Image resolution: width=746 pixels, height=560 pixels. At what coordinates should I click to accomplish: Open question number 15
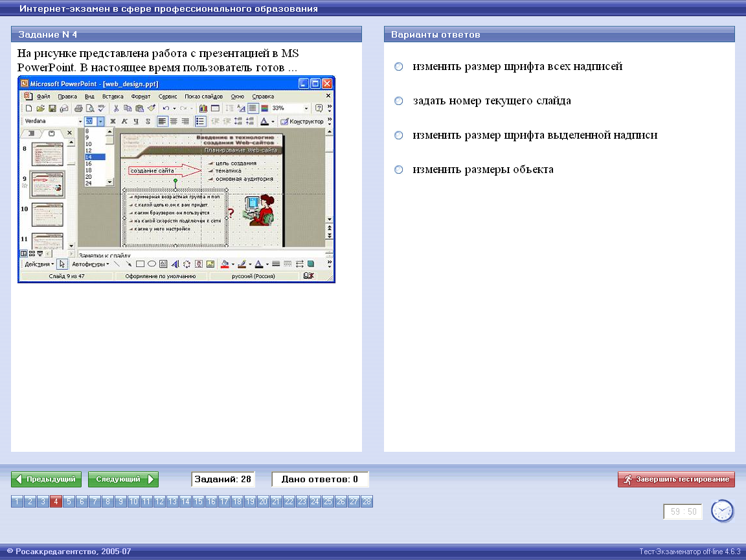click(x=198, y=502)
